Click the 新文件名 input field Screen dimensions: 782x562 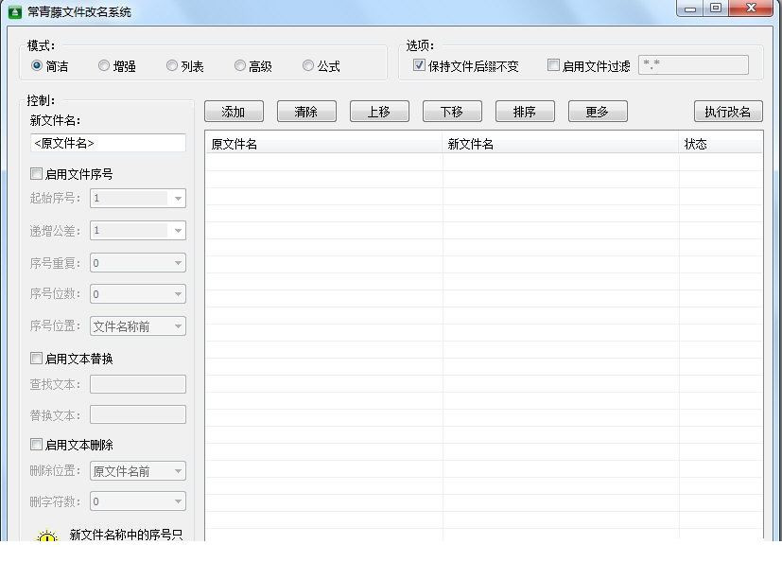tap(106, 142)
